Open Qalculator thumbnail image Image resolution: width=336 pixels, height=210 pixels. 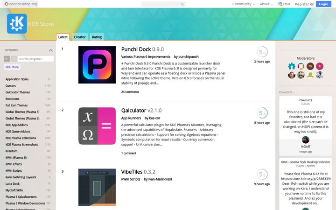(97, 126)
